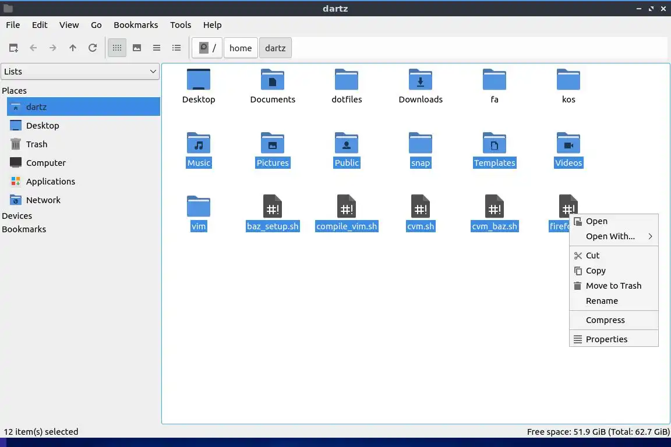Image resolution: width=671 pixels, height=447 pixels.
Task: Select the dotfiles folder icon
Action: click(x=347, y=80)
